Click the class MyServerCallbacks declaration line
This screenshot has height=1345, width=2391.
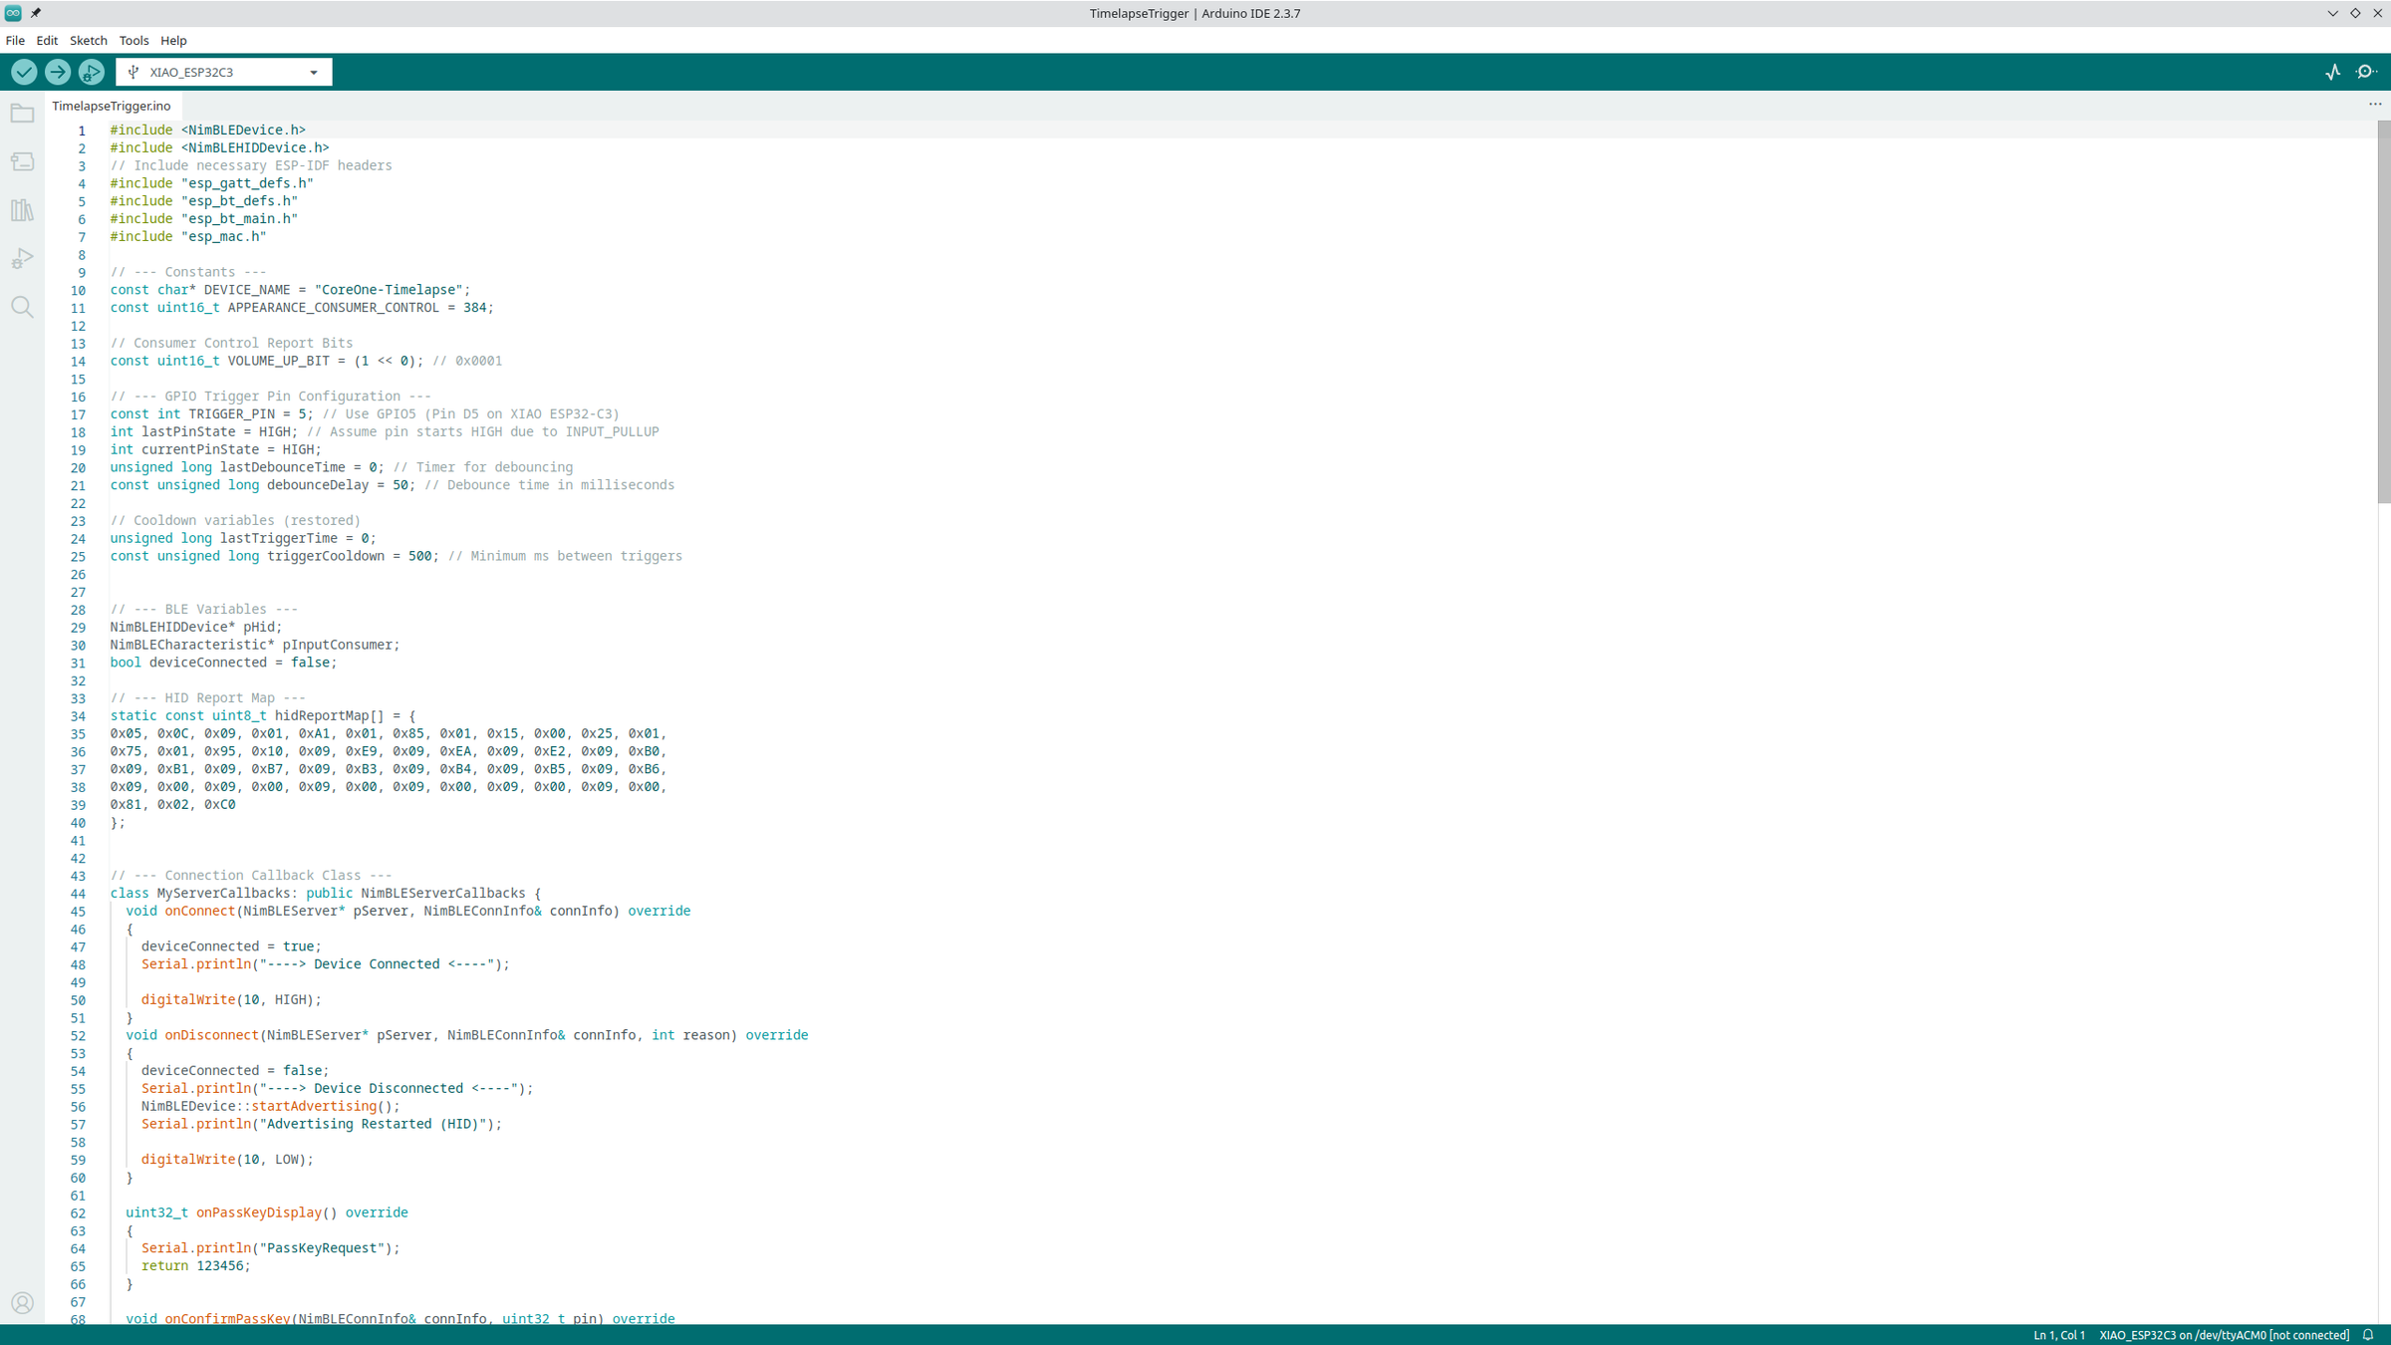tap(326, 893)
